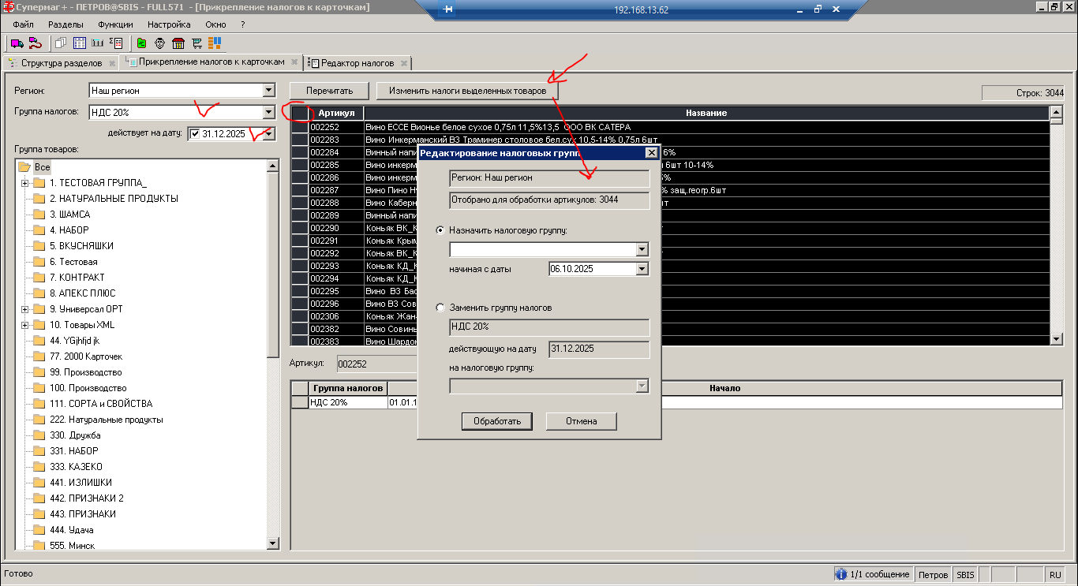This screenshot has height=586, width=1078.
Task: Open the 'начиная с даты' date dropdown
Action: 642,269
